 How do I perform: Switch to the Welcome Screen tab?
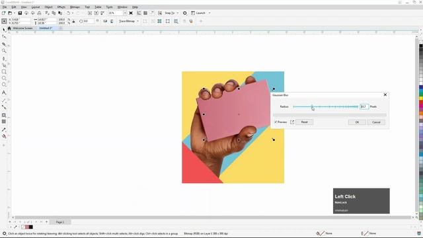(22, 28)
